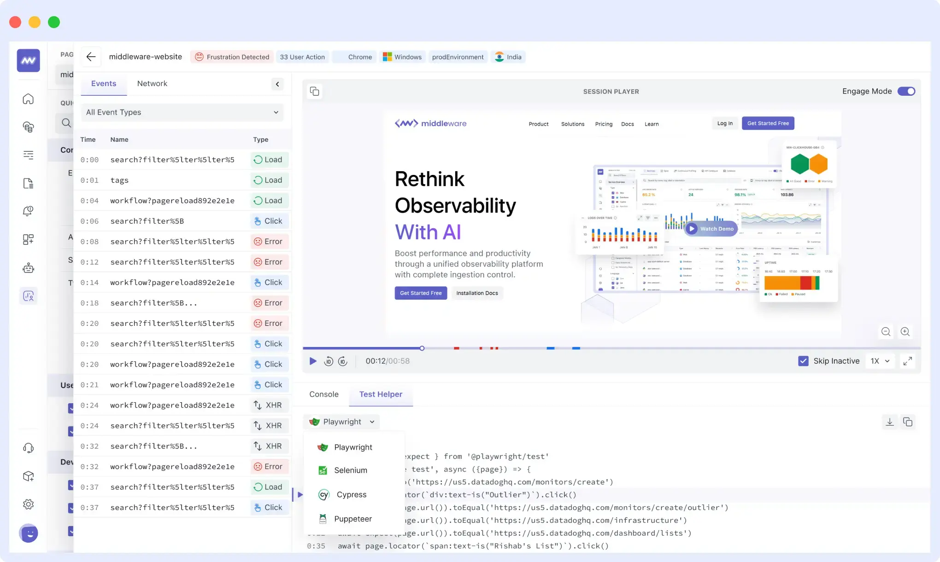Viewport: 940px width, 562px height.
Task: Open the infrastructure database icon in sidebar
Action: click(x=29, y=127)
